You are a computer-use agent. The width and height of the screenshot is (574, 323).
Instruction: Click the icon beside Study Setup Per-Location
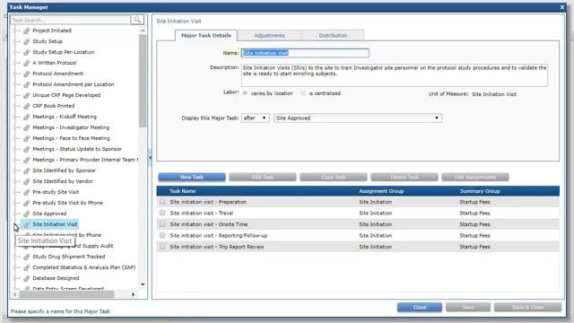click(26, 52)
